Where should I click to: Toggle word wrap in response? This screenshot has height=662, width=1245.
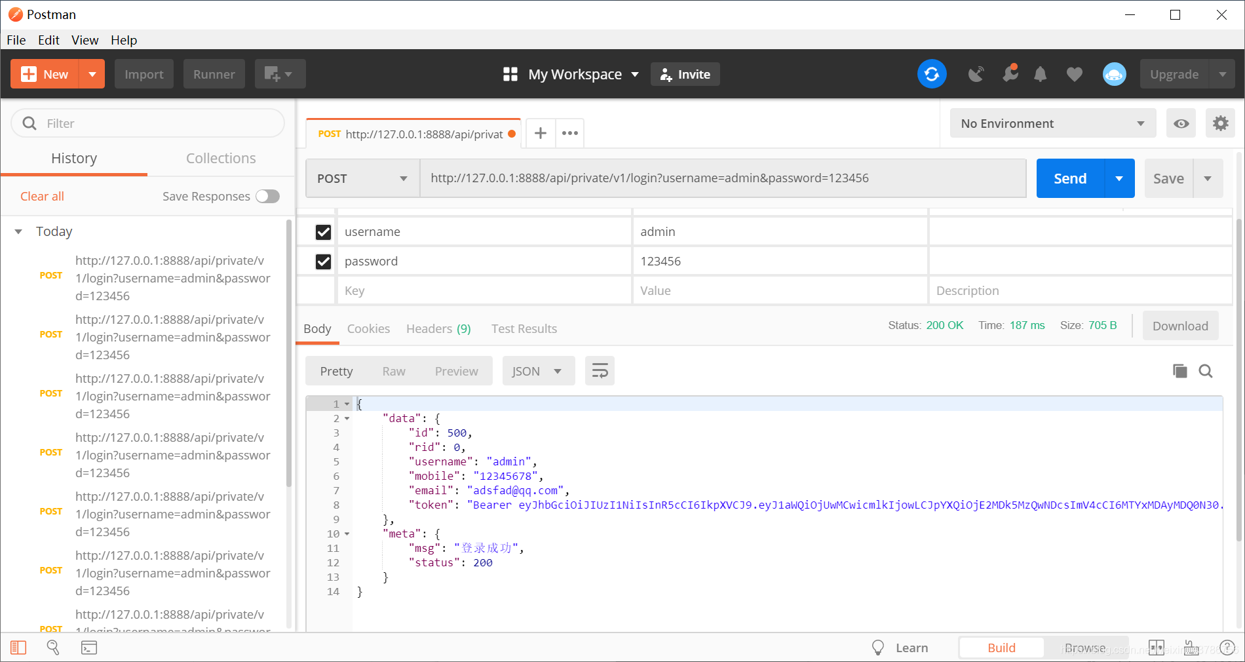click(x=600, y=371)
